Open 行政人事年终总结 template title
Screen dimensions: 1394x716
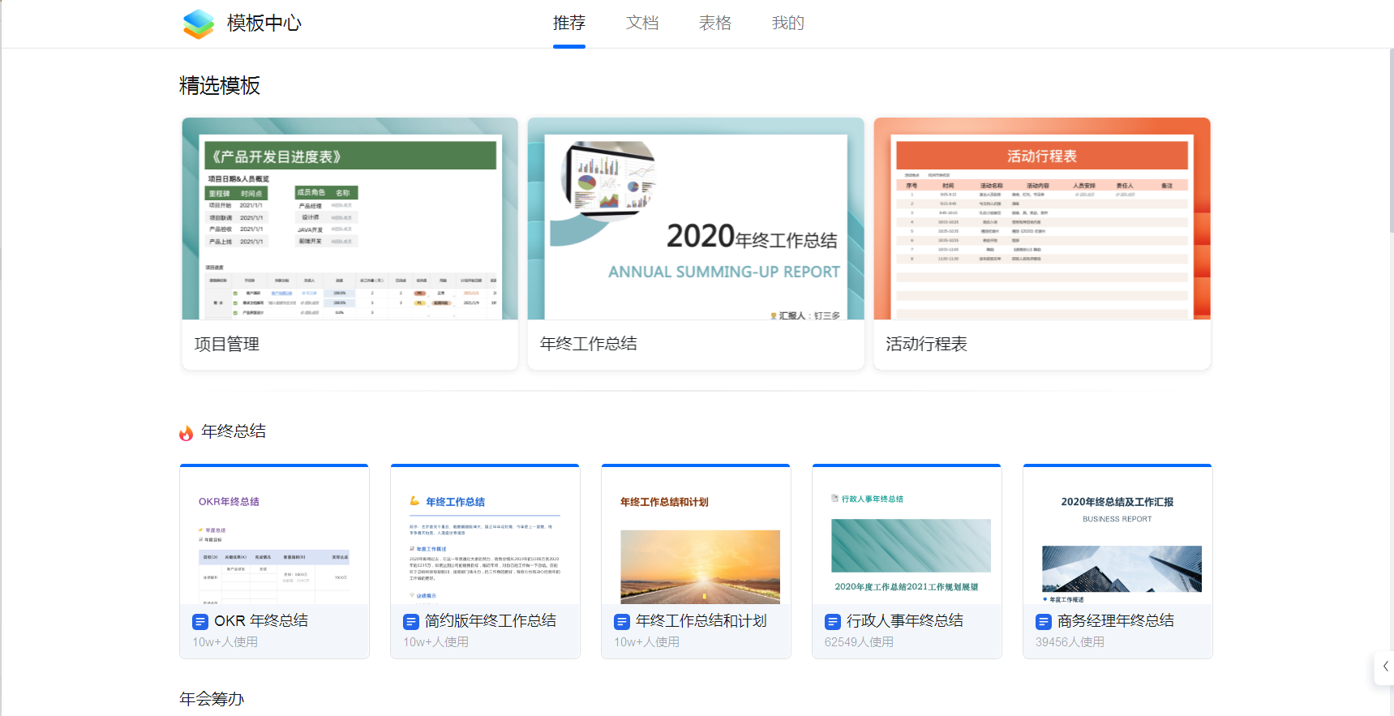[x=905, y=620]
